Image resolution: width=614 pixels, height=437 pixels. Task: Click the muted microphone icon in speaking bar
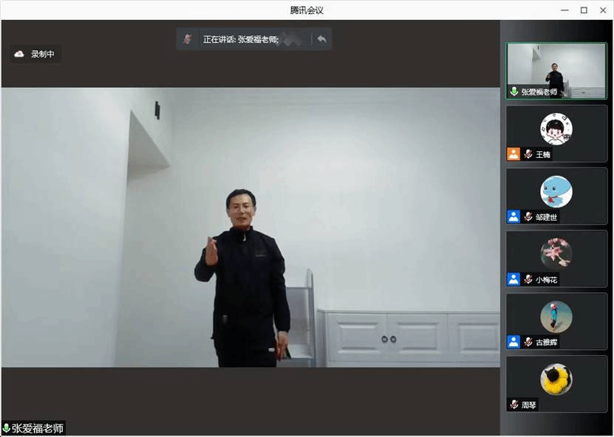click(x=188, y=39)
